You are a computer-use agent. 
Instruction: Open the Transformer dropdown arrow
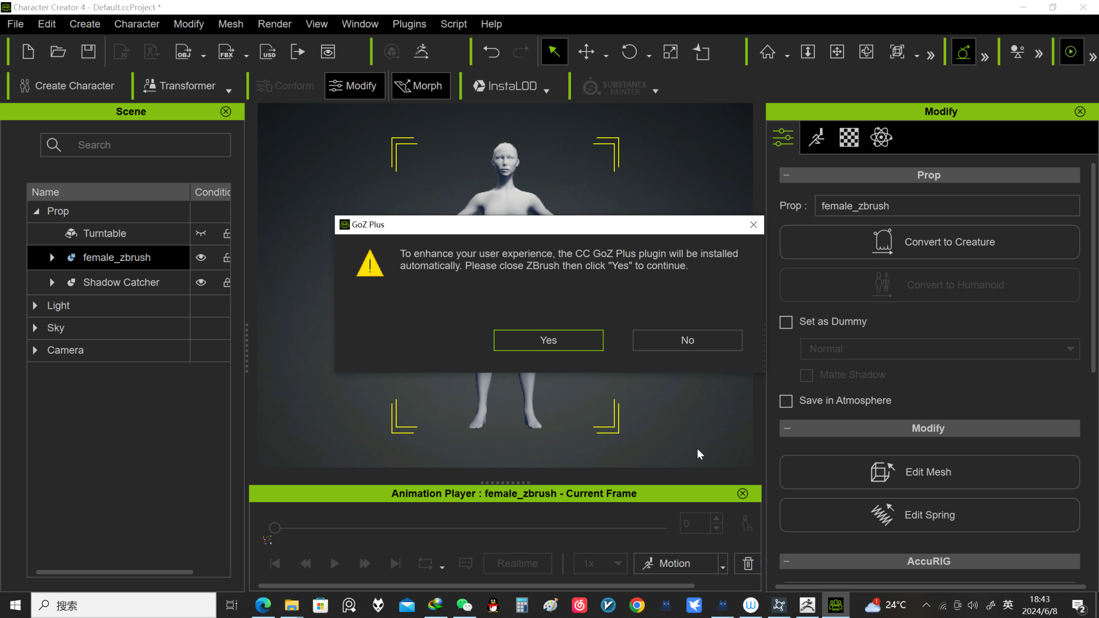229,91
